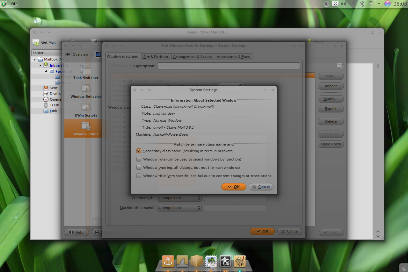408x272 pixels.
Task: Click the clock showing 08:08
Action: tap(400, 4)
